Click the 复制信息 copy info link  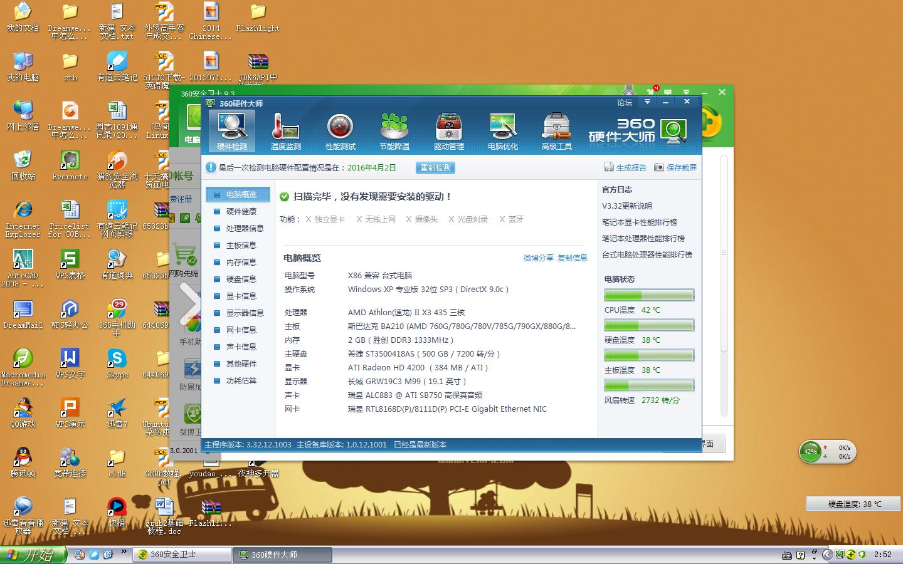573,258
